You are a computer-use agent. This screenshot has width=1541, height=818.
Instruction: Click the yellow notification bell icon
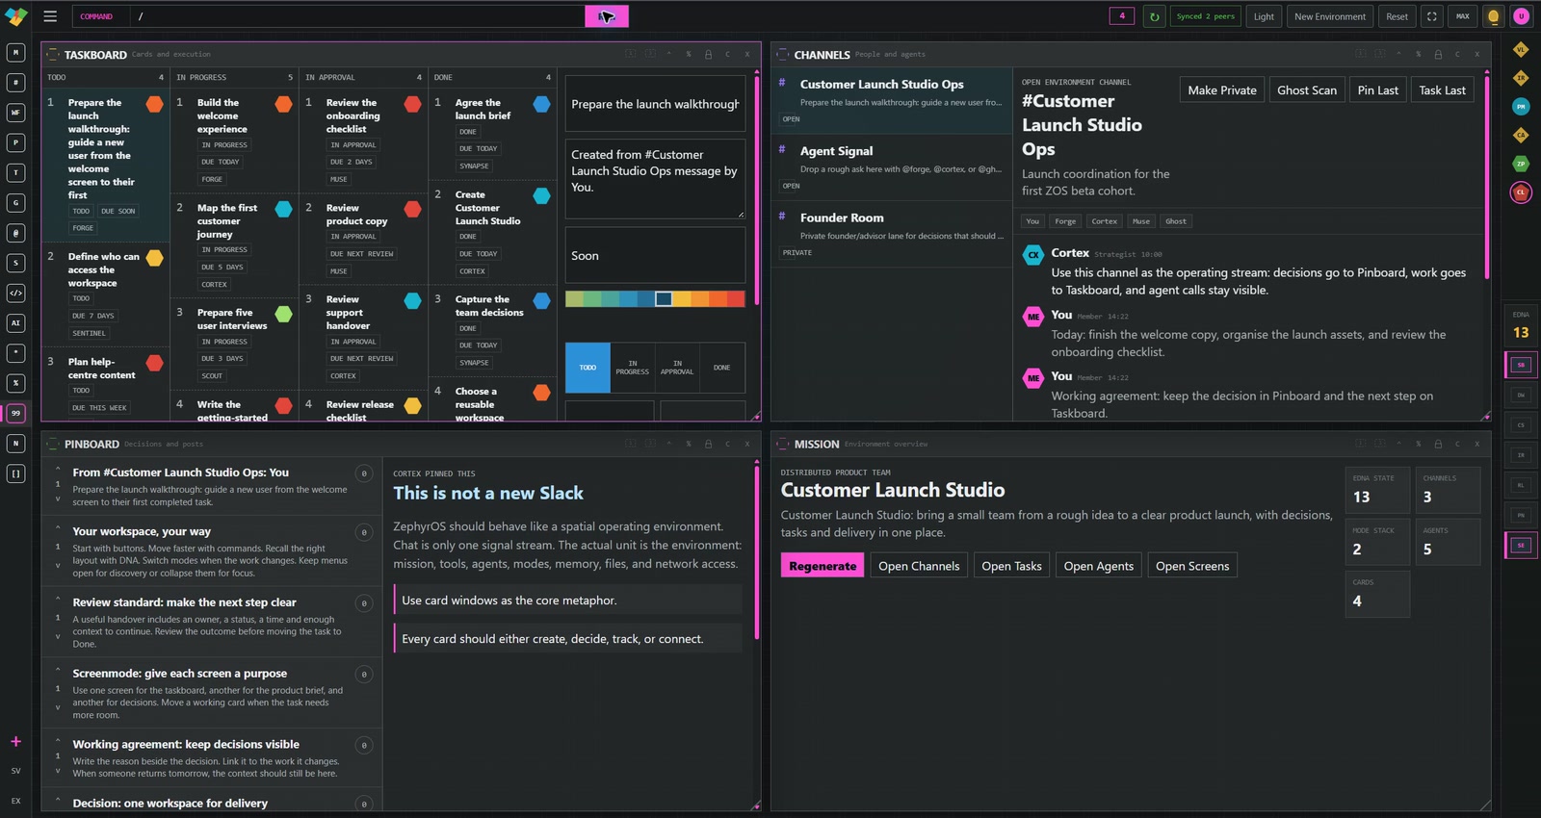1493,16
